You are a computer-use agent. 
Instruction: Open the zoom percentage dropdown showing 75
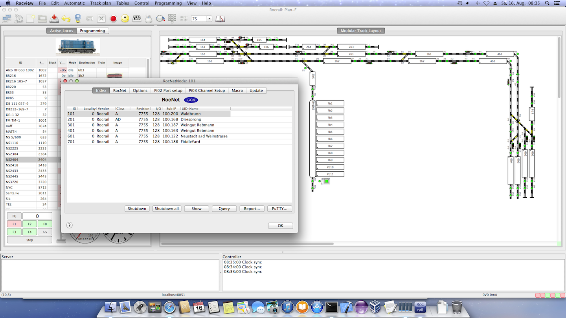209,19
